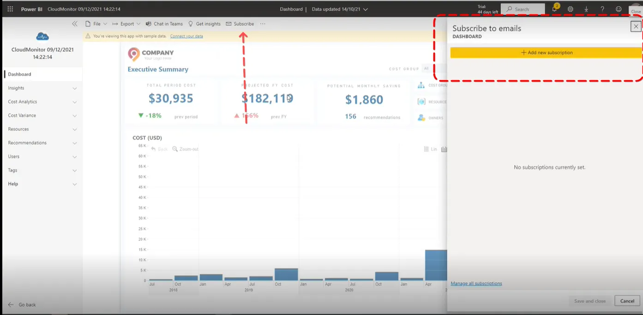Click Save and close
Screen dimensions: 643x315
[590, 301]
